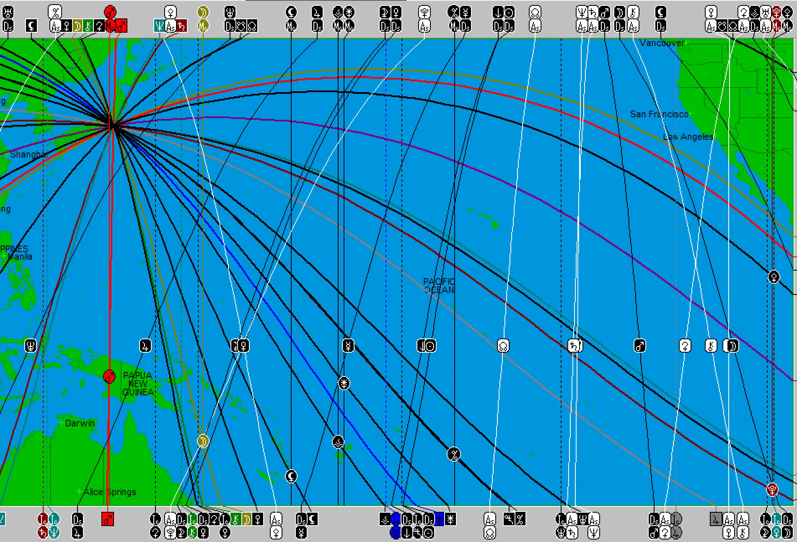The width and height of the screenshot is (797, 542).
Task: Click the Manila city label
Action: [x=20, y=257]
